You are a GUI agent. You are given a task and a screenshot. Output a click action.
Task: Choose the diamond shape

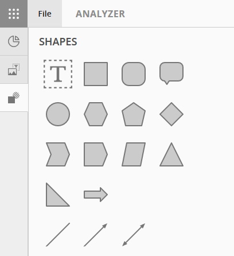click(x=171, y=114)
